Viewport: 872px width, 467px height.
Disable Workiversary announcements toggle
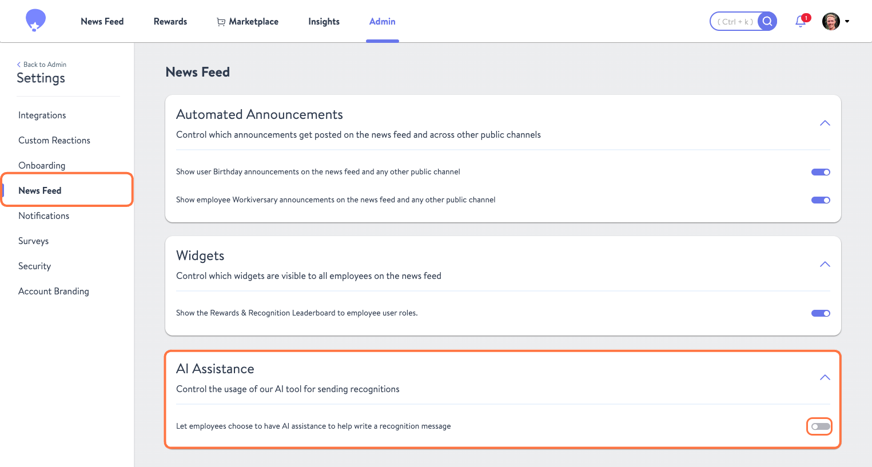click(x=821, y=200)
